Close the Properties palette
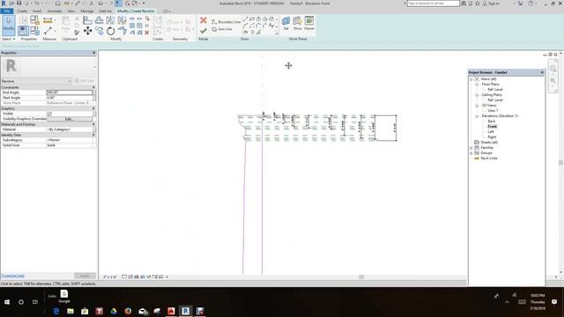 (94, 53)
